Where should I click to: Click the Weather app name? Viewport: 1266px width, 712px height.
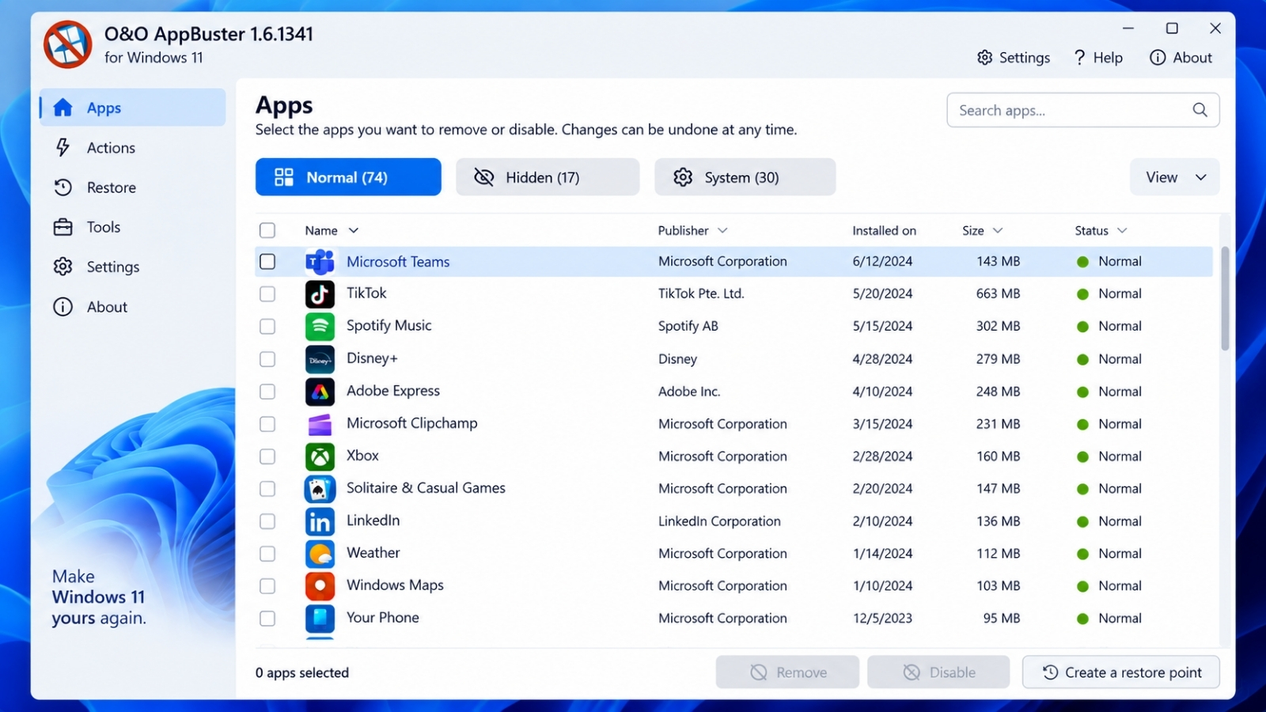373,553
